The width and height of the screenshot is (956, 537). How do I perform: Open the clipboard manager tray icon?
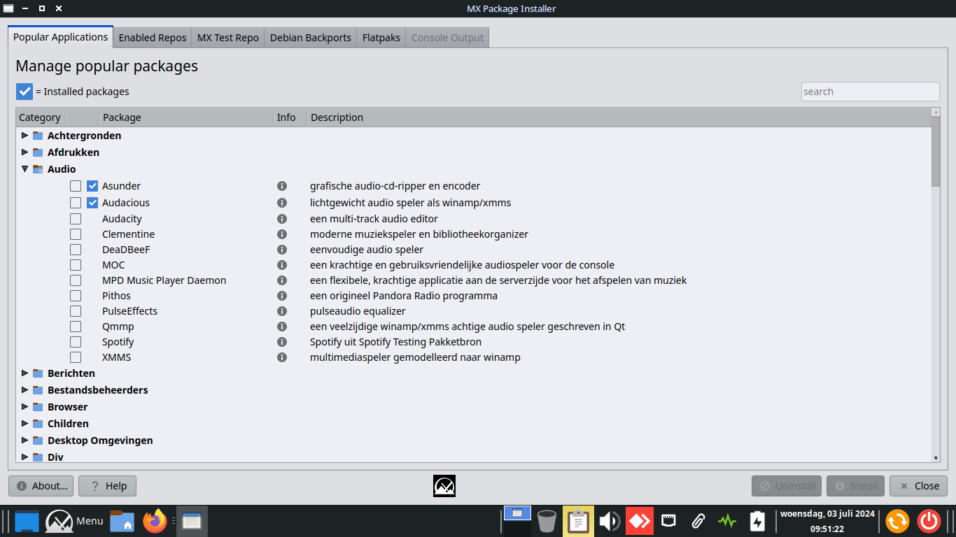point(578,521)
